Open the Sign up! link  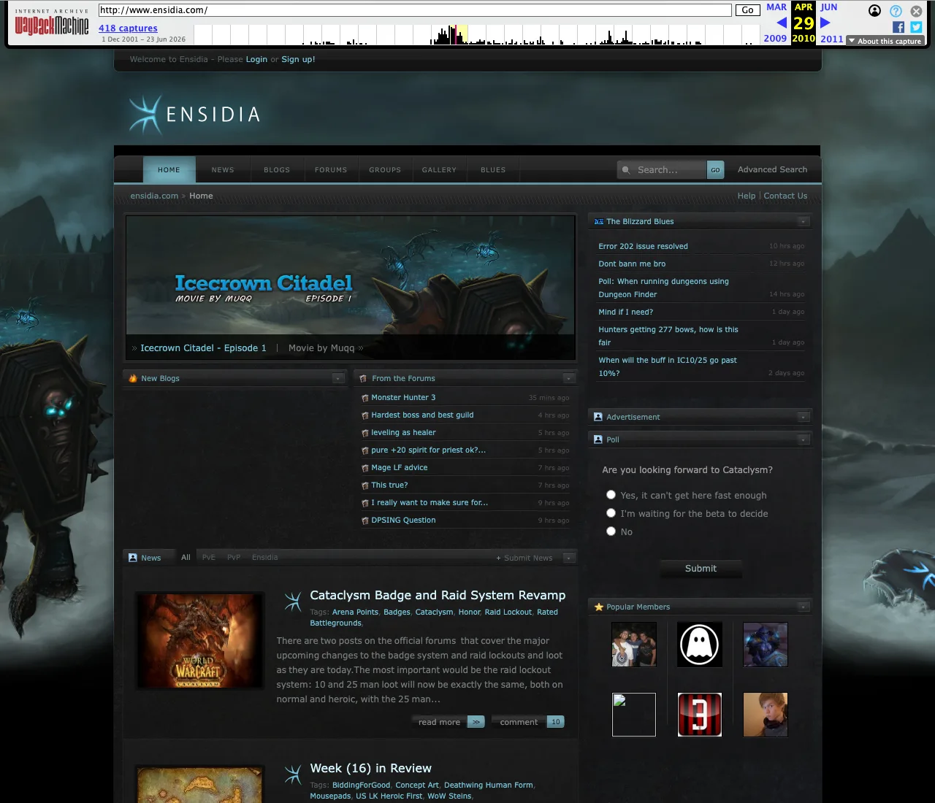tap(298, 59)
